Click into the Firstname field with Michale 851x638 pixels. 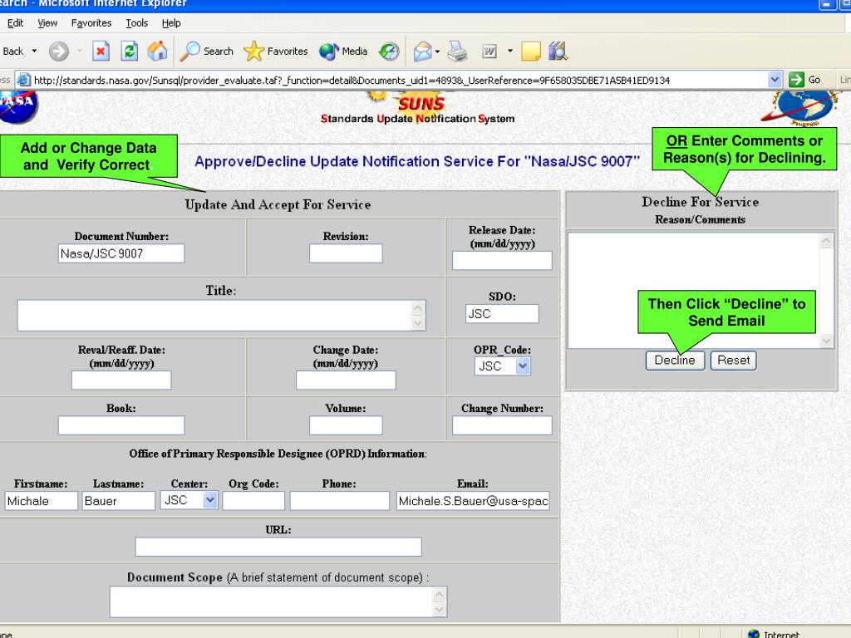[x=42, y=500]
